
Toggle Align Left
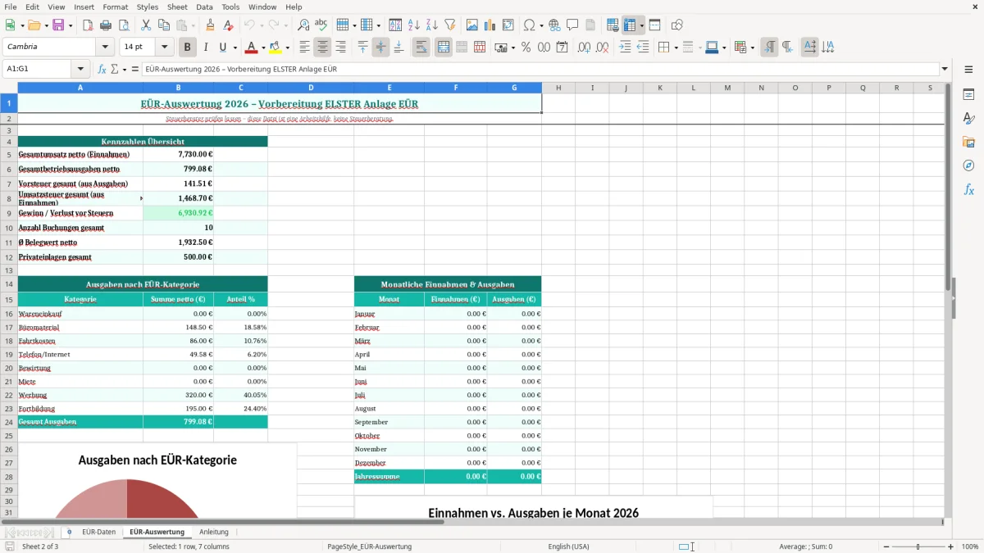(304, 48)
